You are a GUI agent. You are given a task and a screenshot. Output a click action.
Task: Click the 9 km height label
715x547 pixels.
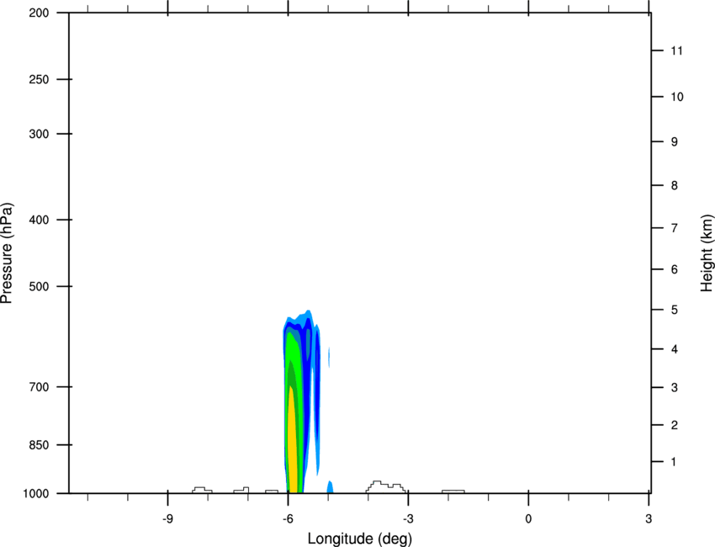[674, 142]
